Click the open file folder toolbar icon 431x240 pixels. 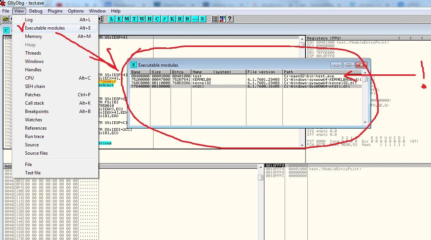click(x=5, y=19)
